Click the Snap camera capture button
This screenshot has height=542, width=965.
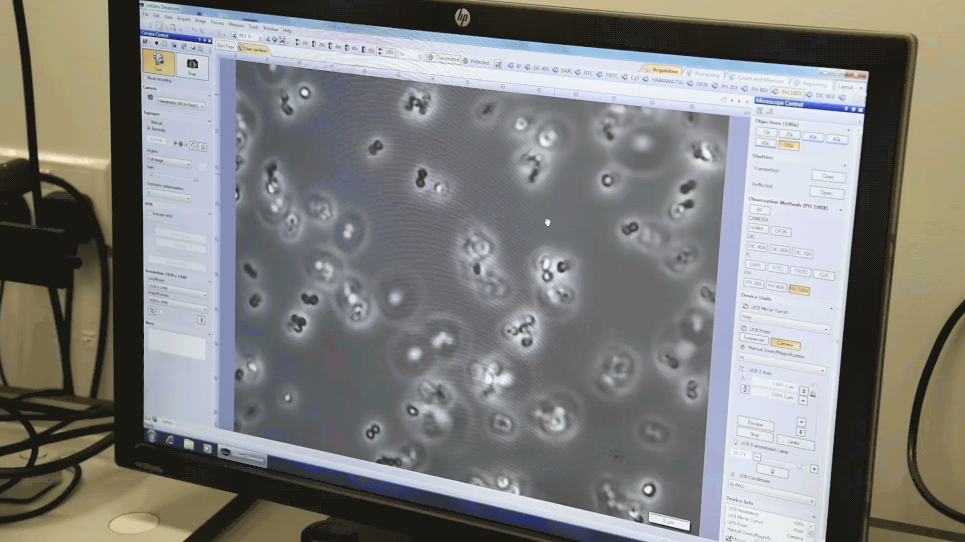click(x=192, y=66)
